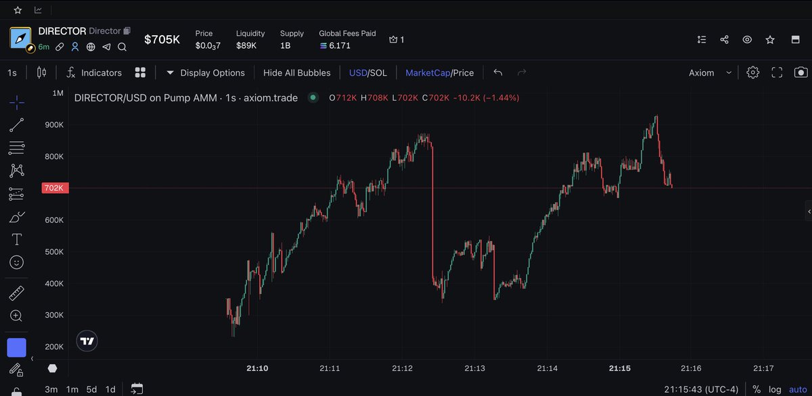
Task: Open the Axiom layout dropdown
Action: coord(710,72)
